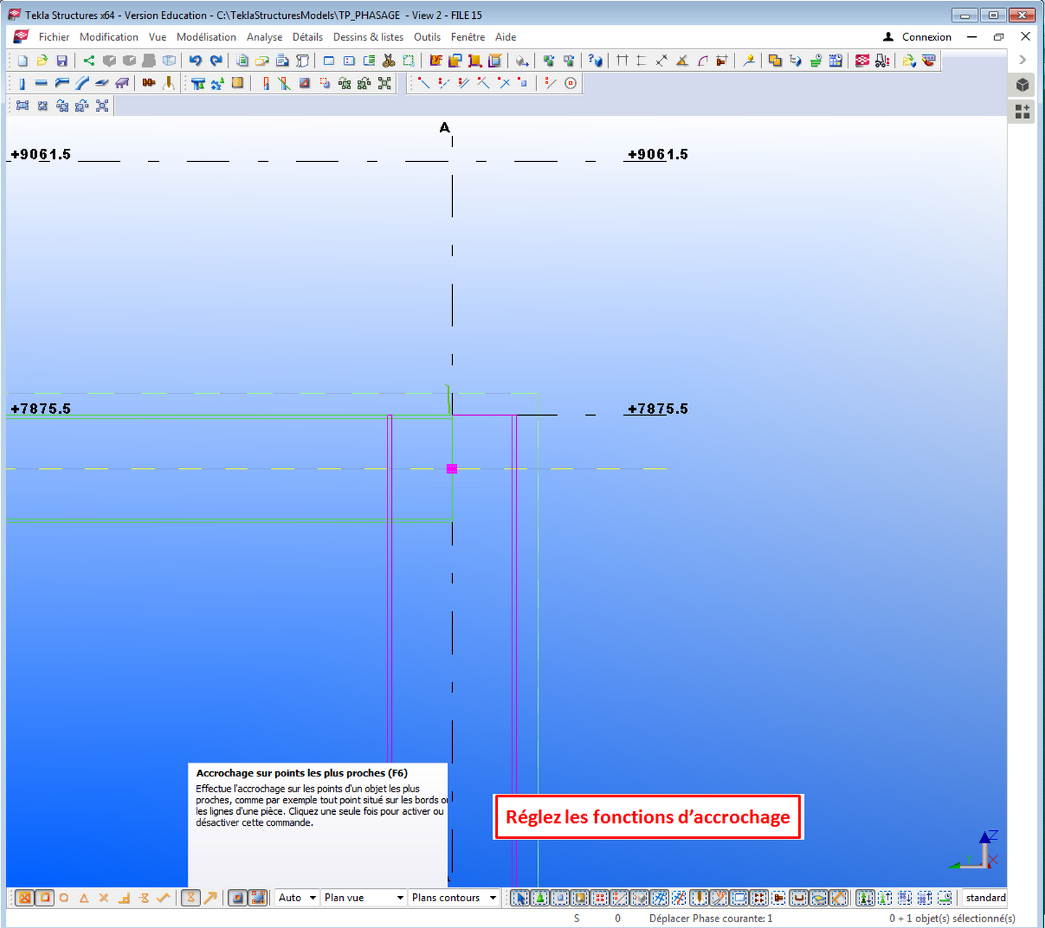This screenshot has width=1045, height=928.
Task: Click the scissors clip plane icon
Action: pos(388,61)
